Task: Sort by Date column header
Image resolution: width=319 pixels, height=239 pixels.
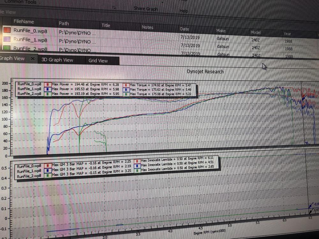Action: [x=184, y=29]
